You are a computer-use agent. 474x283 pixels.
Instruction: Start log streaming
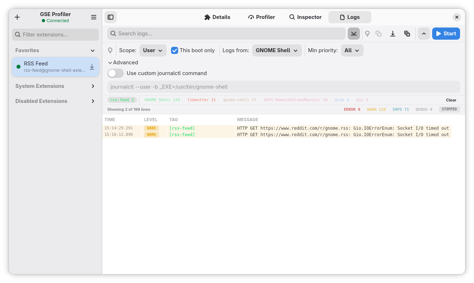pyautogui.click(x=446, y=34)
